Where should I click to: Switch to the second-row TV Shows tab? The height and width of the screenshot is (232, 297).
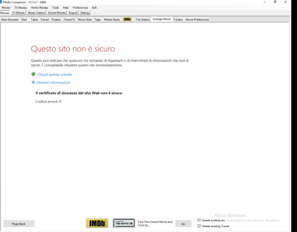[x=18, y=13]
